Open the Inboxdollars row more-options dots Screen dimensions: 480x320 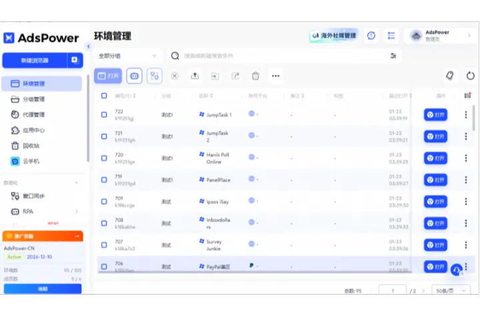tap(466, 223)
